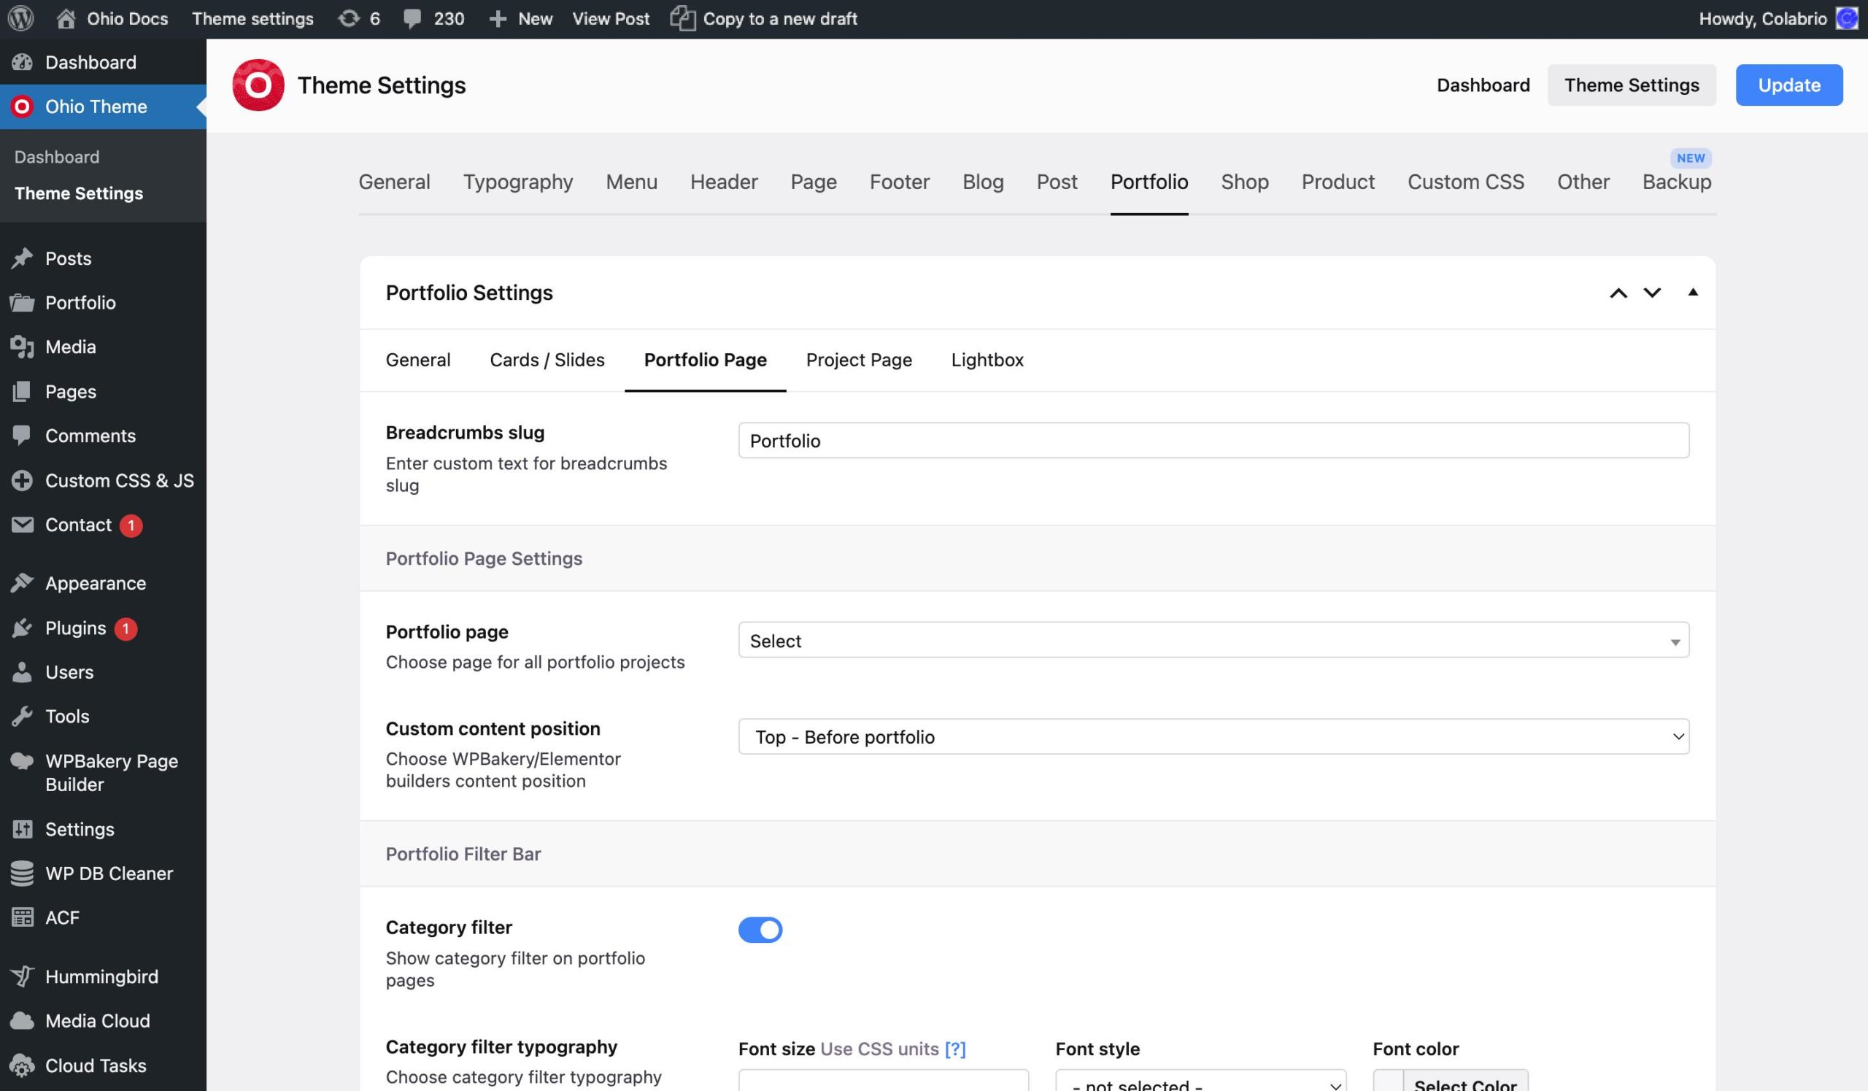Screen dimensions: 1868x1091
Task: Click the Ohio Docs home icon
Action: click(x=66, y=18)
